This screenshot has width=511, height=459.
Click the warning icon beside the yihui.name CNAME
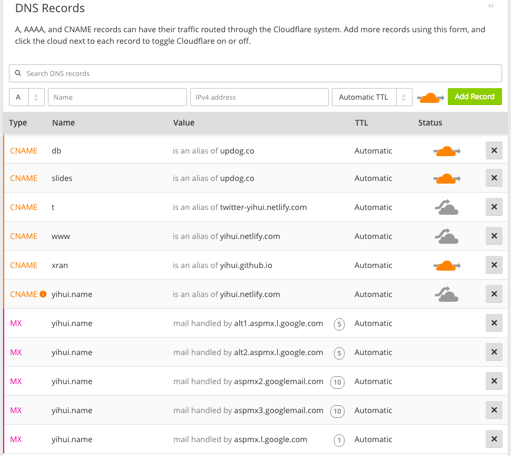tap(42, 294)
